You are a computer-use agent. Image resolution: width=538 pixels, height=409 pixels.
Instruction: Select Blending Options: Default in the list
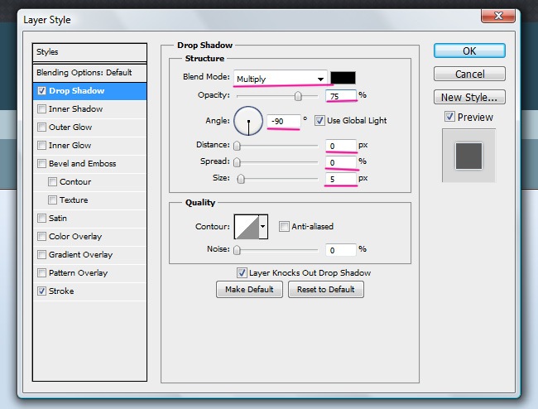tap(84, 73)
